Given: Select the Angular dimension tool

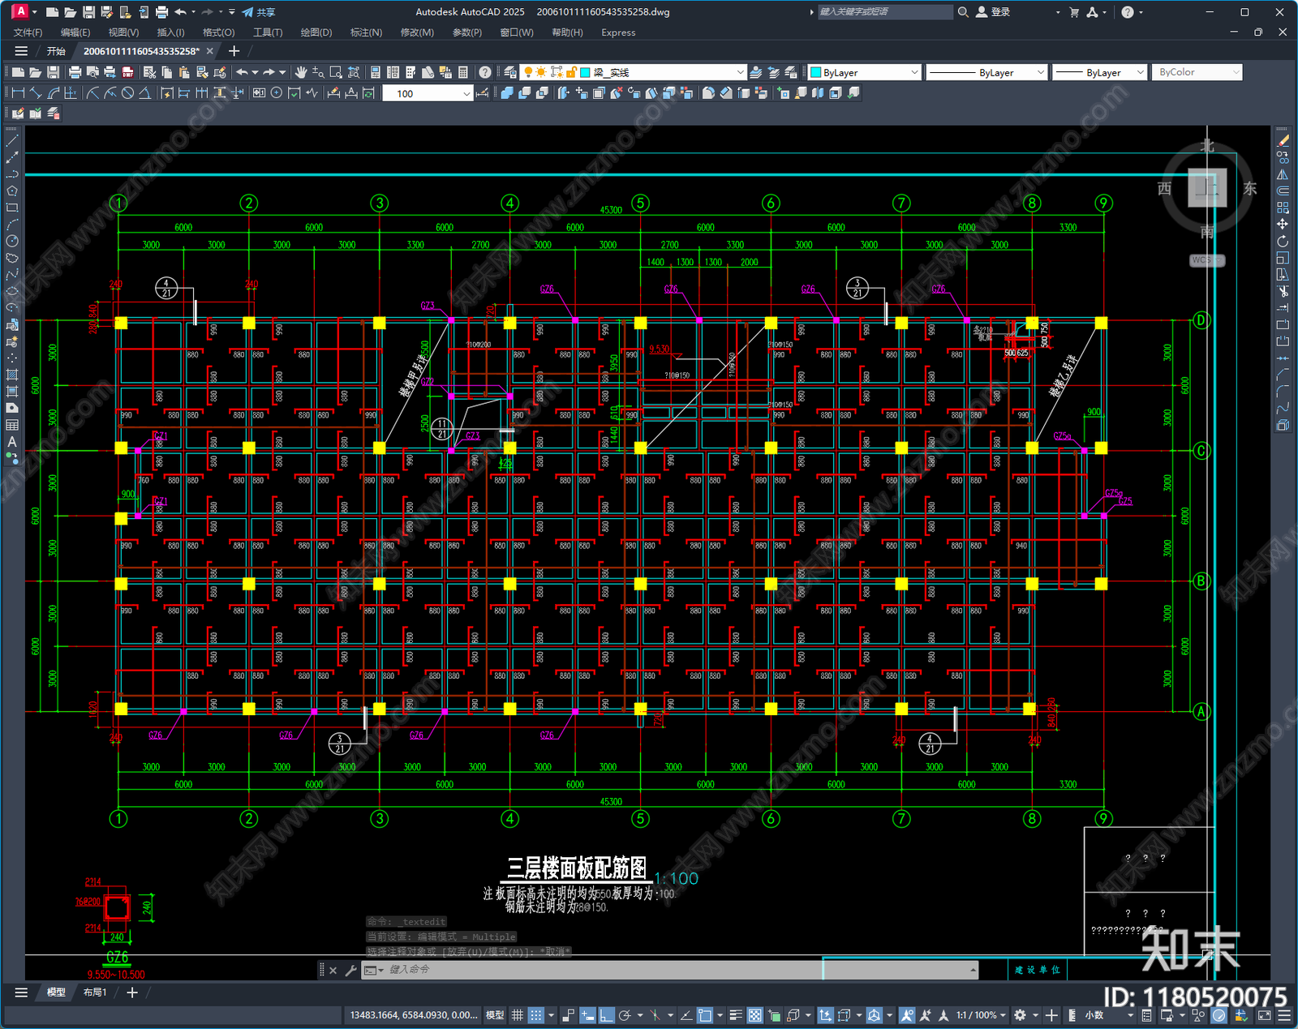Looking at the screenshot, I should pos(144,93).
